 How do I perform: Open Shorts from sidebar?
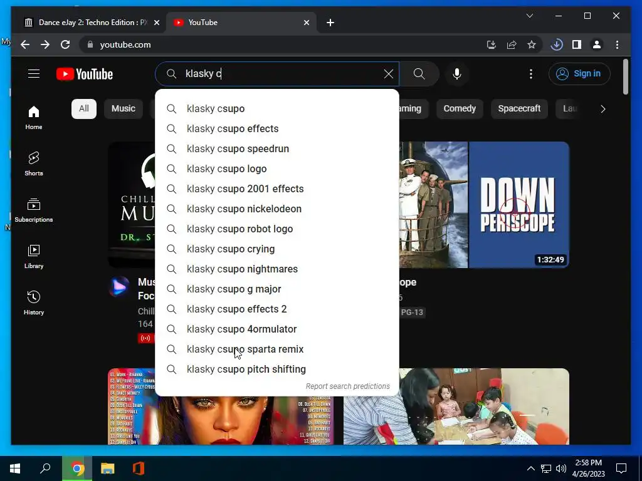point(34,164)
